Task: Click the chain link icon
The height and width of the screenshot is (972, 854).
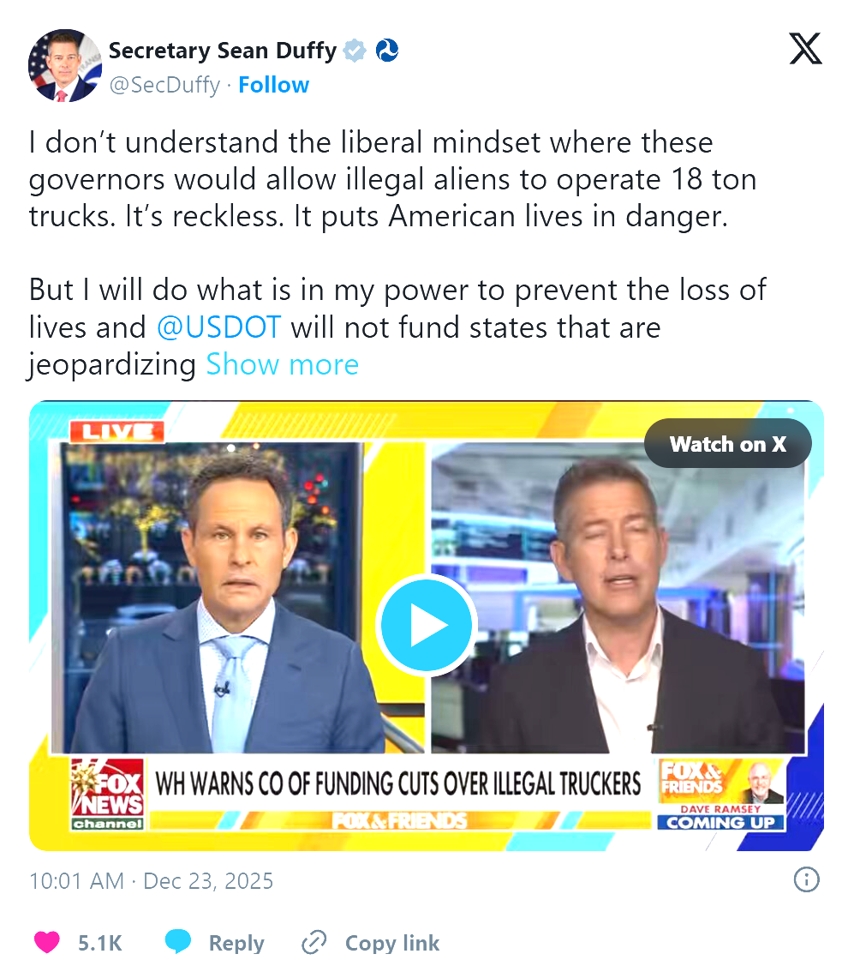Action: click(314, 942)
